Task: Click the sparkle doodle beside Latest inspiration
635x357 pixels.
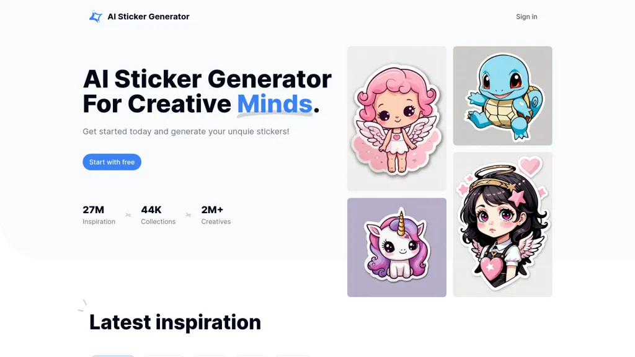Action: coord(82,305)
